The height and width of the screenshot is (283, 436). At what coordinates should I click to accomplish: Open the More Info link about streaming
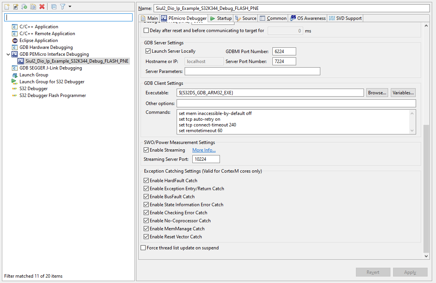point(204,150)
